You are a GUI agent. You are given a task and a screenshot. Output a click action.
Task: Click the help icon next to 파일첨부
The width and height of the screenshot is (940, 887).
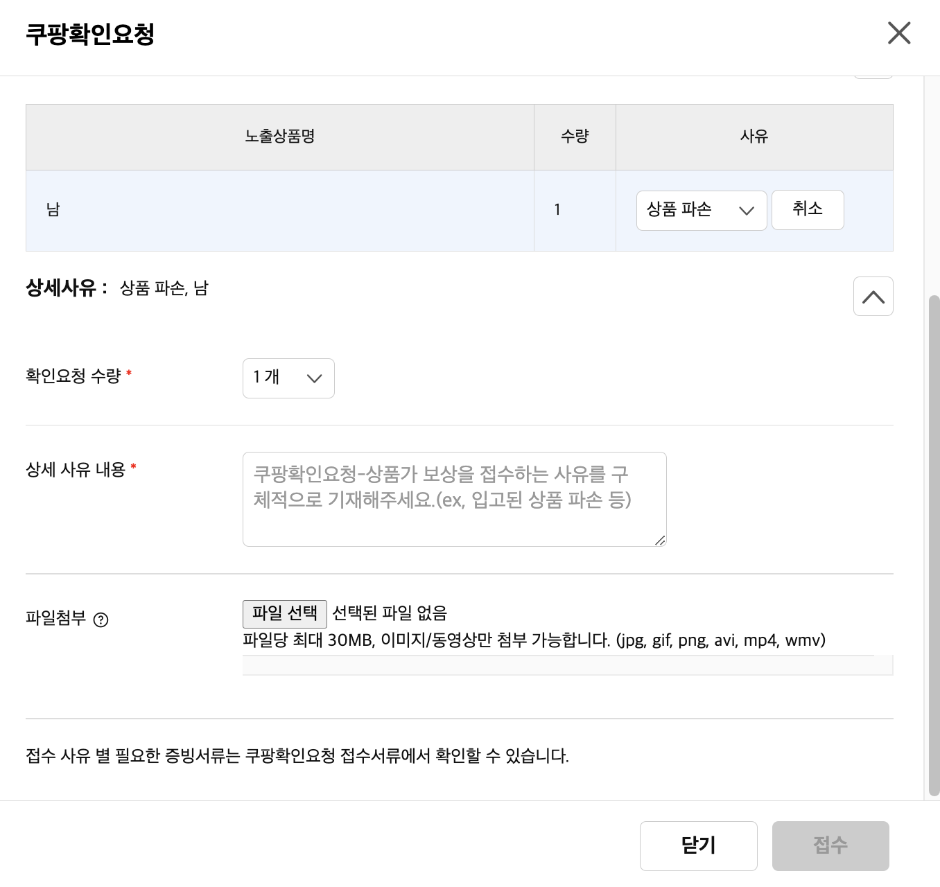(101, 620)
